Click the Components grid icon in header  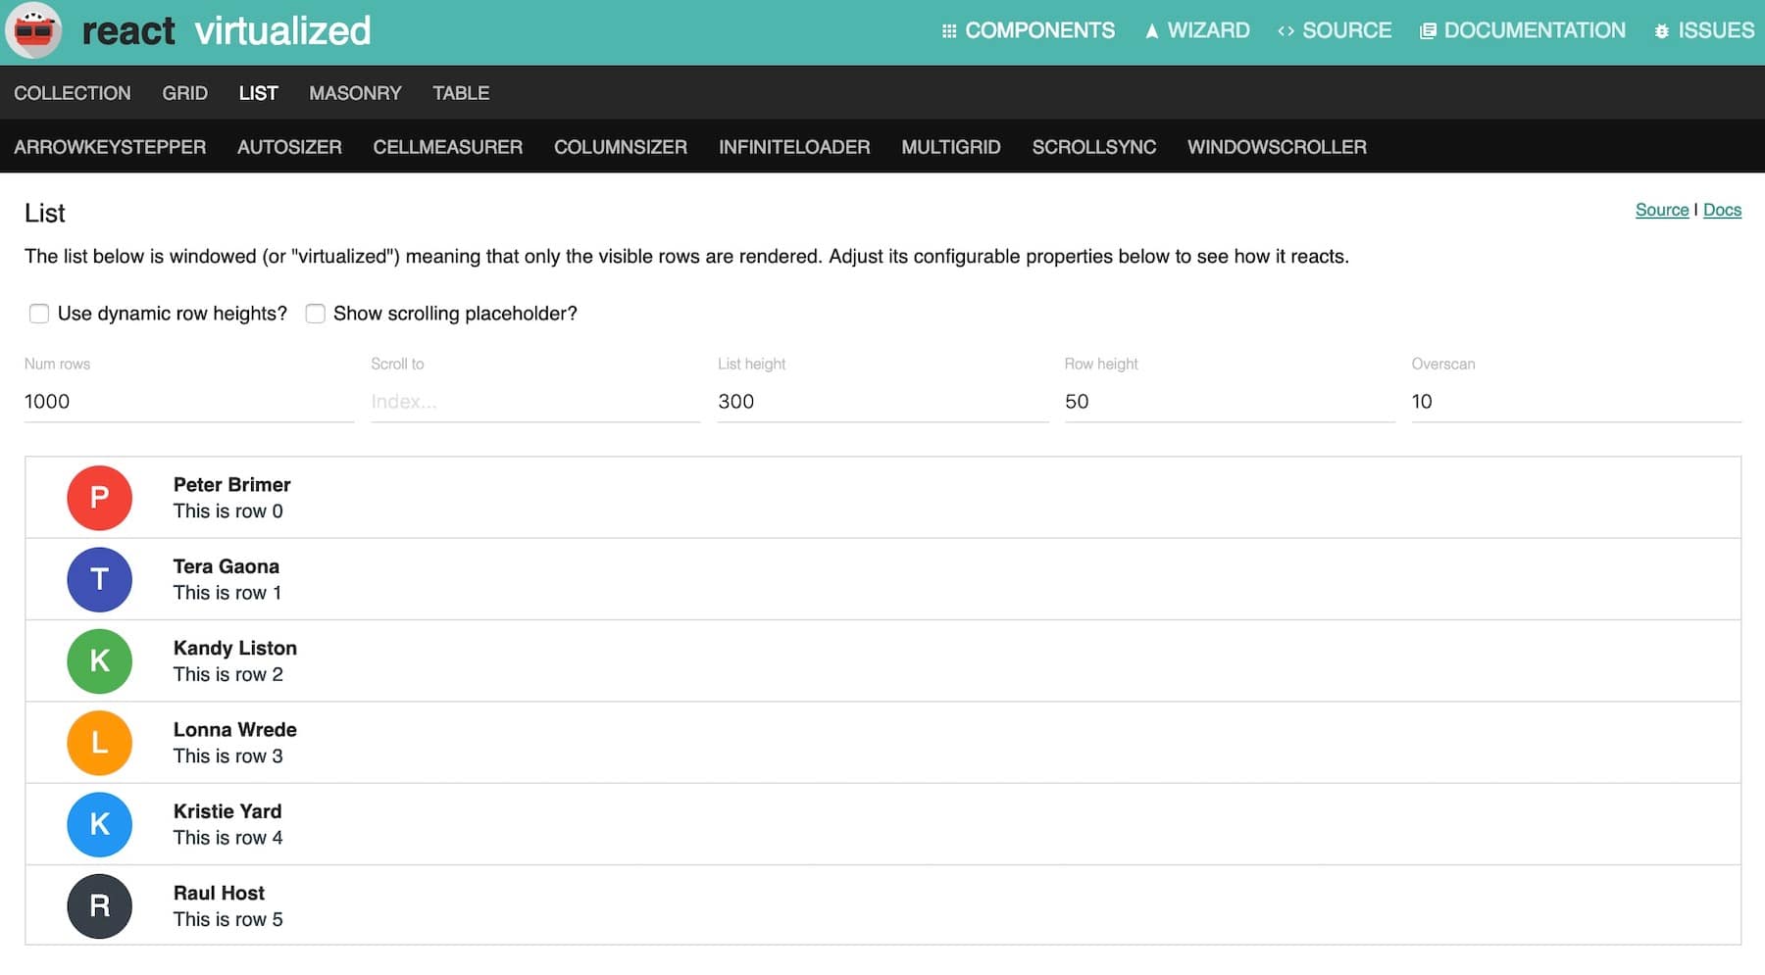click(947, 30)
